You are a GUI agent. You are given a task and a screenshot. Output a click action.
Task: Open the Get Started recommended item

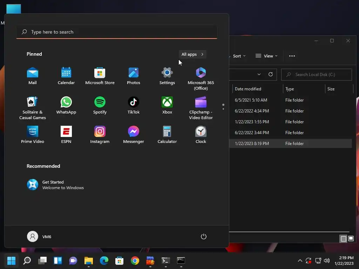(x=55, y=185)
